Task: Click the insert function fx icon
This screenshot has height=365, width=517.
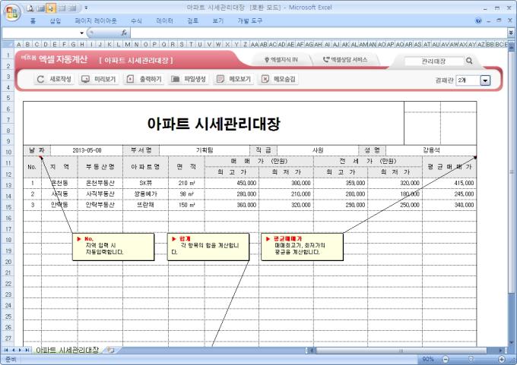Action: coord(124,33)
